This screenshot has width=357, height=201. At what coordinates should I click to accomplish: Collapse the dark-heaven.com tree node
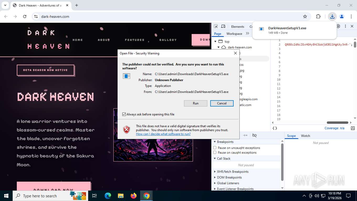[x=218, y=47]
